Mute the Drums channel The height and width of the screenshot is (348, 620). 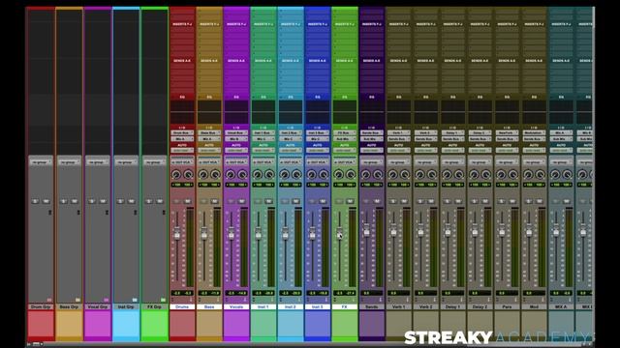187,201
